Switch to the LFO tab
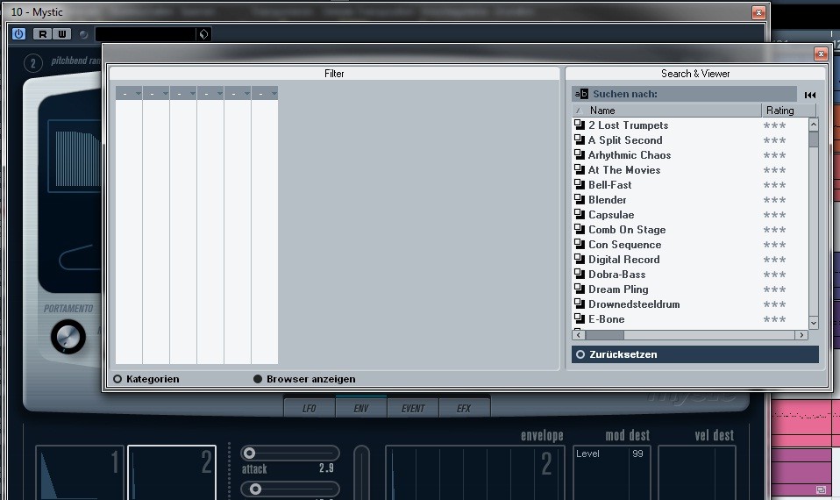The width and height of the screenshot is (840, 500). (x=309, y=408)
